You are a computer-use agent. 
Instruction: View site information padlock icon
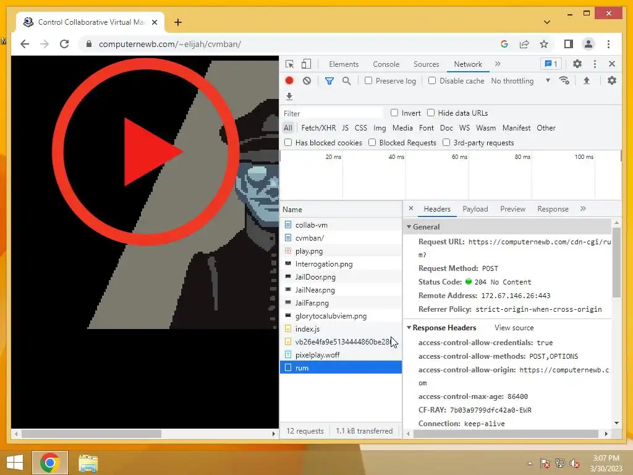pyautogui.click(x=89, y=44)
